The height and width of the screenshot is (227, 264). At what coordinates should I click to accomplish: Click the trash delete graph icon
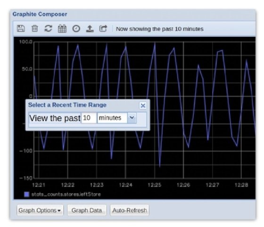click(35, 28)
